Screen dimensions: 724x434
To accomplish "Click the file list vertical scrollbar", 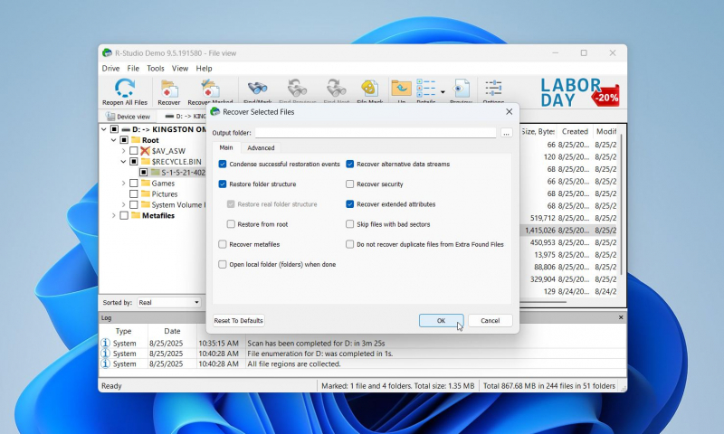I will [x=622, y=205].
